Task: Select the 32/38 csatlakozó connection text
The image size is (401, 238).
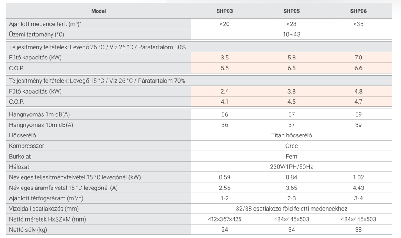Action: tap(291, 209)
